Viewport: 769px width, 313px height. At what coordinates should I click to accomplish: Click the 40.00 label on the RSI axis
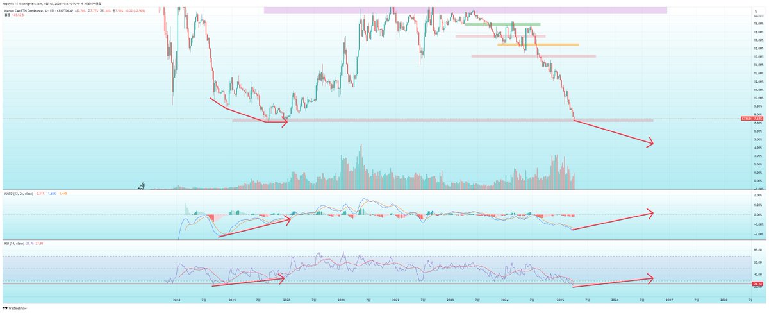(x=758, y=274)
